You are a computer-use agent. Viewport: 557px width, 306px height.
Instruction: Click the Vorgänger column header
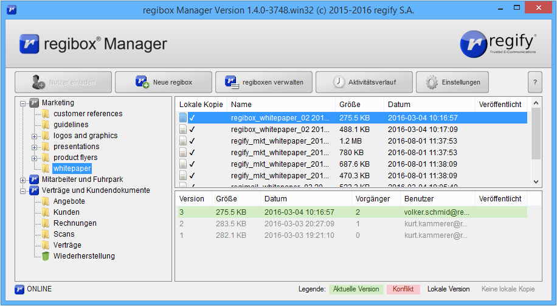point(376,199)
